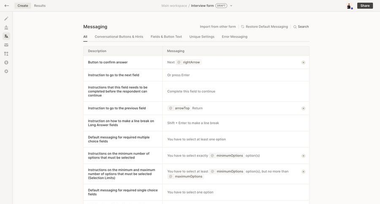The height and width of the screenshot is (204, 380).
Task: Switch to the Results tab
Action: click(40, 5)
